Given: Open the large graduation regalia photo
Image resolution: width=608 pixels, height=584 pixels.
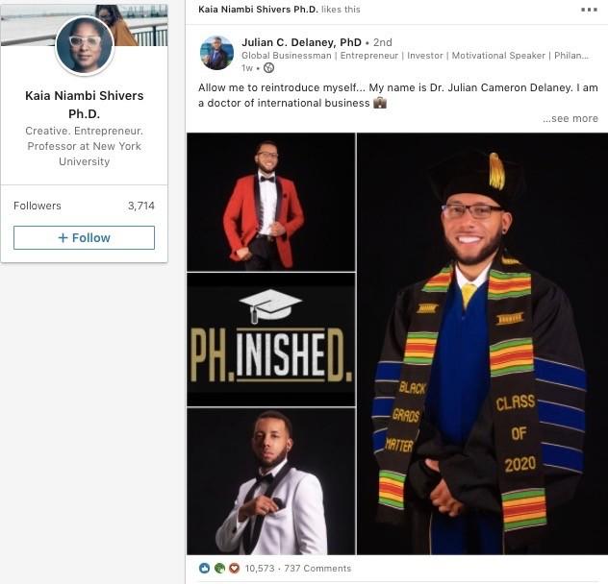Looking at the screenshot, I should [482, 343].
